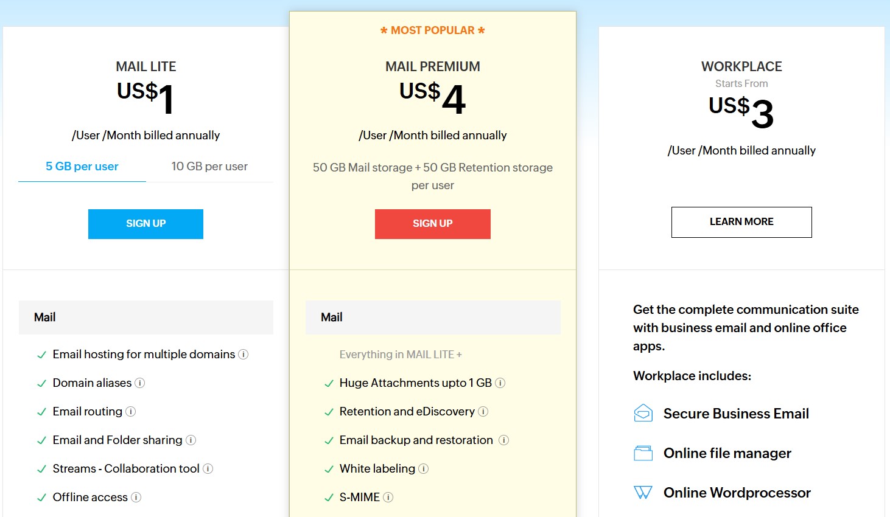Show info for Retention and eDiscovery
The height and width of the screenshot is (517, 890).
(x=483, y=411)
